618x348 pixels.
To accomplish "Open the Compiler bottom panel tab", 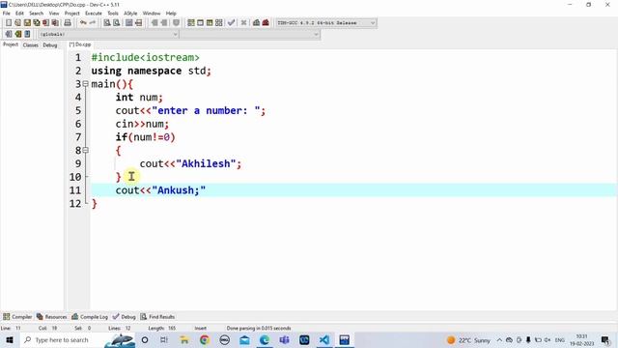I will click(x=17, y=317).
